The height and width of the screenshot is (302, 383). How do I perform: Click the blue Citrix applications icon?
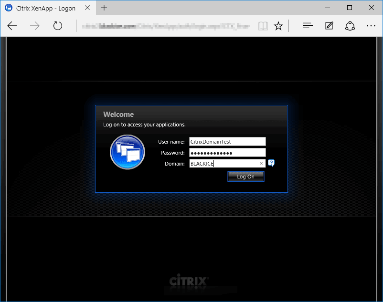[x=127, y=152]
